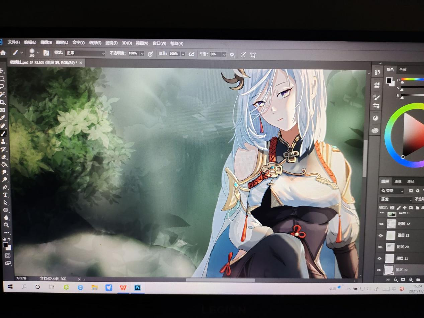Open smoothing options gear icon
The height and width of the screenshot is (318, 424).
[x=232, y=55]
